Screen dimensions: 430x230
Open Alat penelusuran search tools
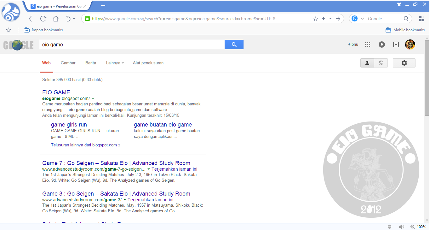click(x=148, y=63)
